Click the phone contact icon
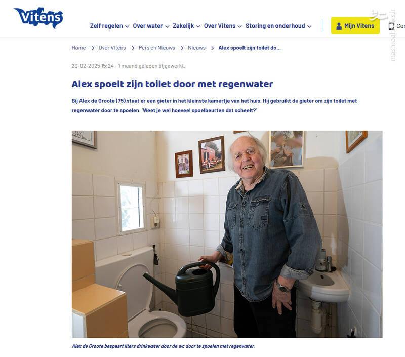Screen dimensions: 405x357 tap(391, 26)
